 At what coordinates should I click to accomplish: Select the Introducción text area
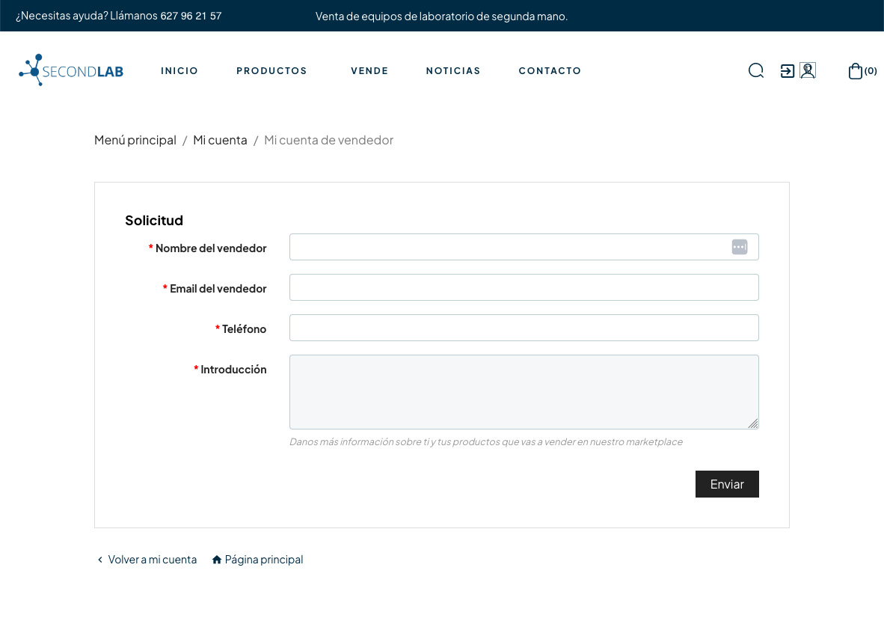tap(524, 391)
